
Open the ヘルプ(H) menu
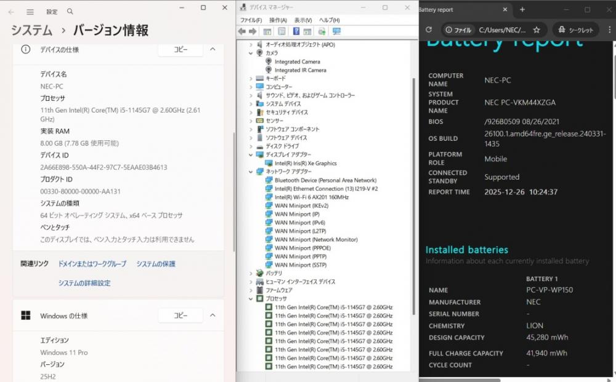329,20
